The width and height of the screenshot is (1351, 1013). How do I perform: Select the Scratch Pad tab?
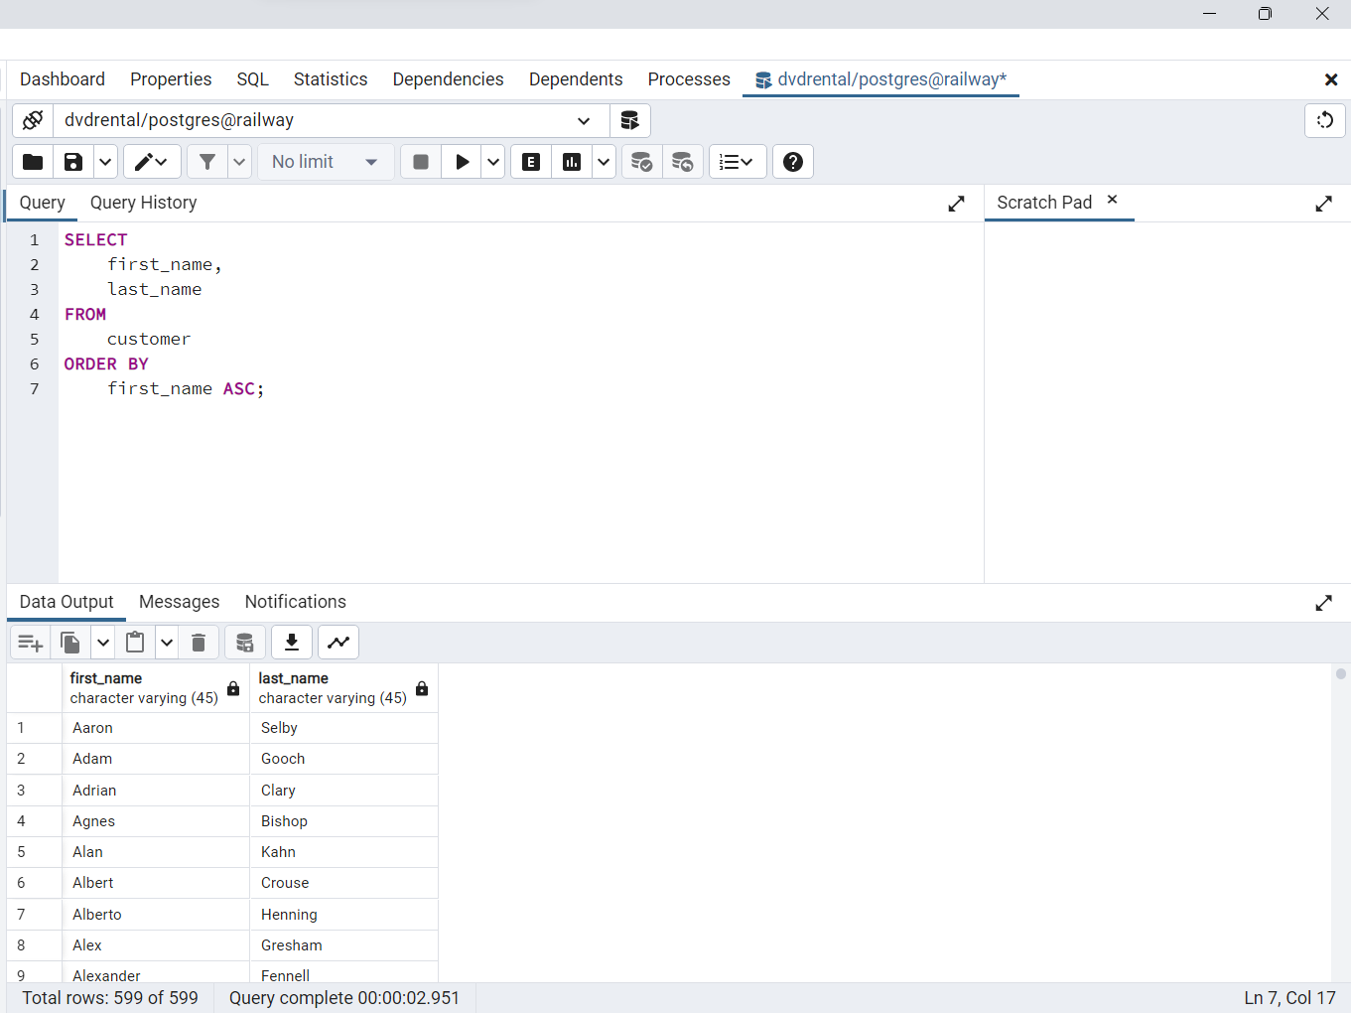tap(1044, 203)
